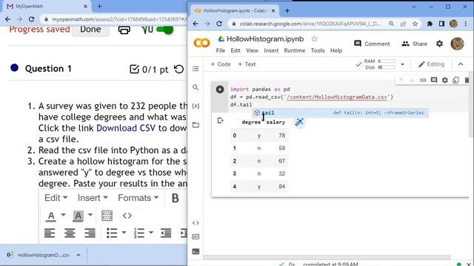Apply text color with the A button
Screen dimensions: 474x266
51,216
